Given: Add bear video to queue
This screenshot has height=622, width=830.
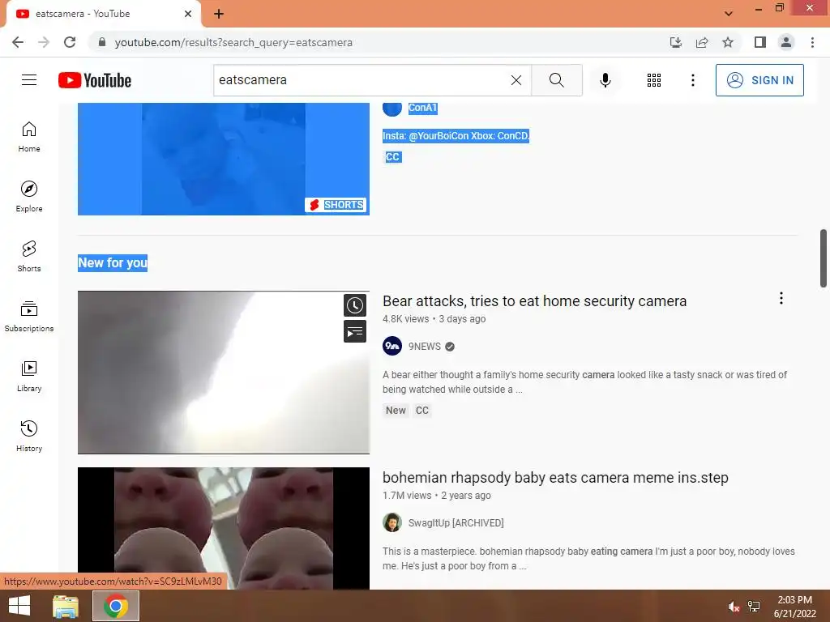Looking at the screenshot, I should 355,331.
